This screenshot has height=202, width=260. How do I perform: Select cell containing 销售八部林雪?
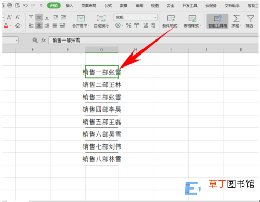[102, 159]
